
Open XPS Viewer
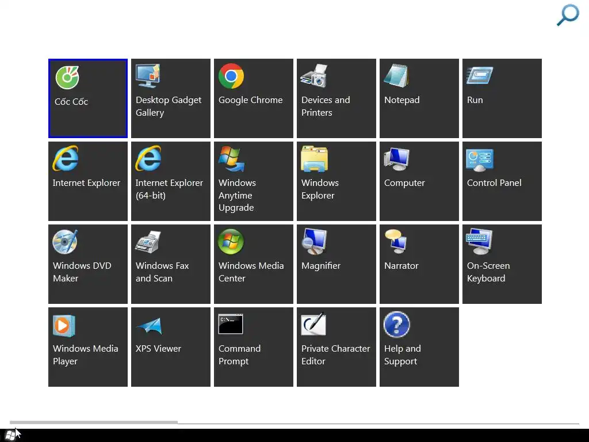(171, 347)
